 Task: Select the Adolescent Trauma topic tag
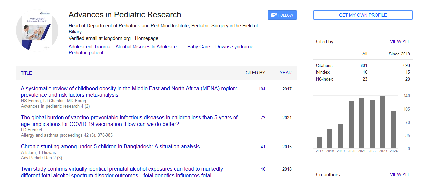click(89, 47)
